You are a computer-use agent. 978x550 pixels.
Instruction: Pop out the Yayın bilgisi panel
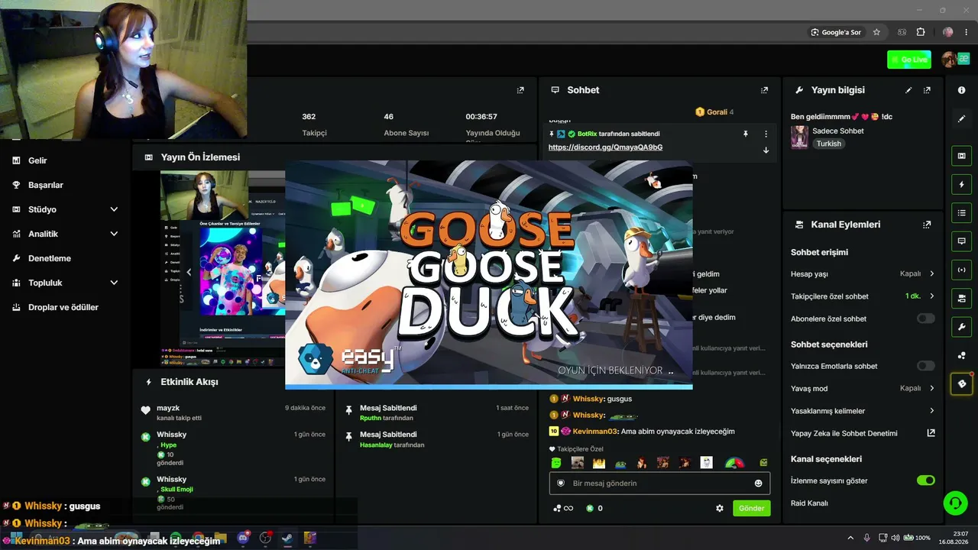[927, 90]
